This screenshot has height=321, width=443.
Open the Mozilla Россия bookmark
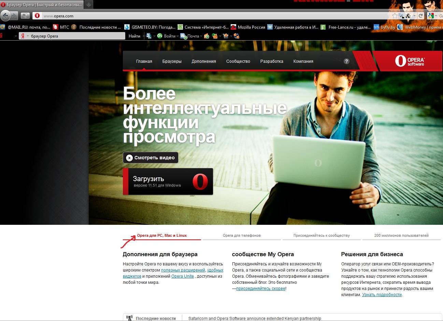tap(248, 27)
